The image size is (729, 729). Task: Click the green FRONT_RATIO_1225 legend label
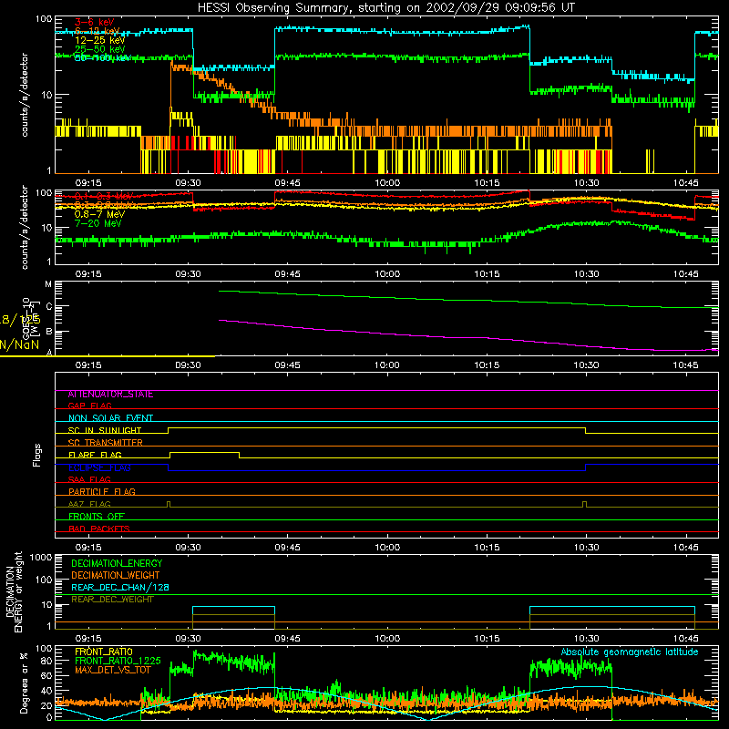[118, 660]
